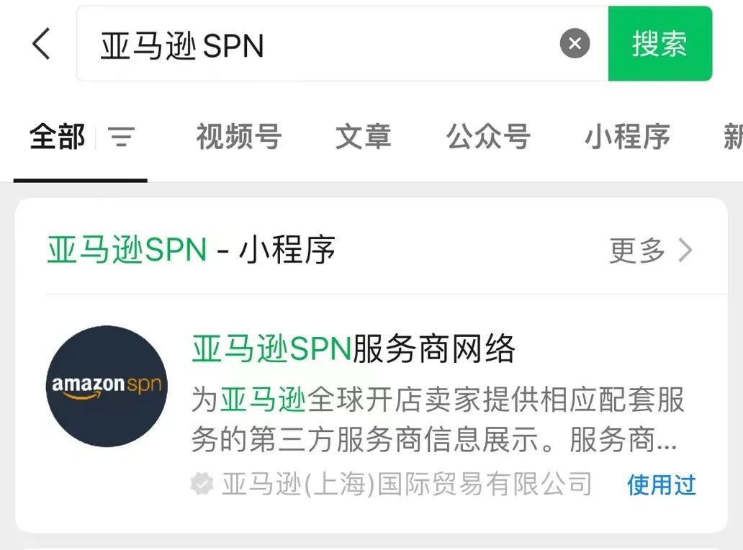Focus the 亚马逊 SPN search field
The height and width of the screenshot is (550, 743).
318,44
